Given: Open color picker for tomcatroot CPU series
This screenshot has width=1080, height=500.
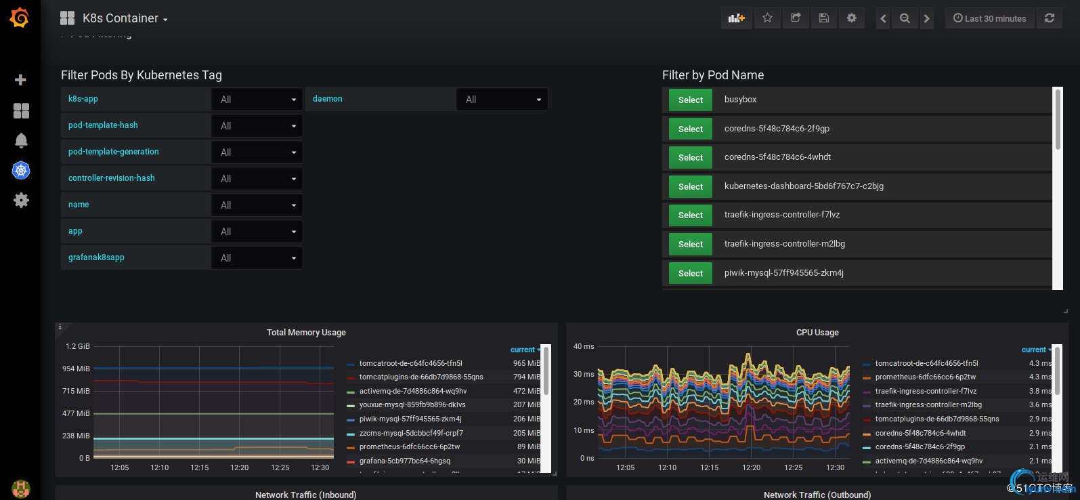Looking at the screenshot, I should tap(867, 364).
